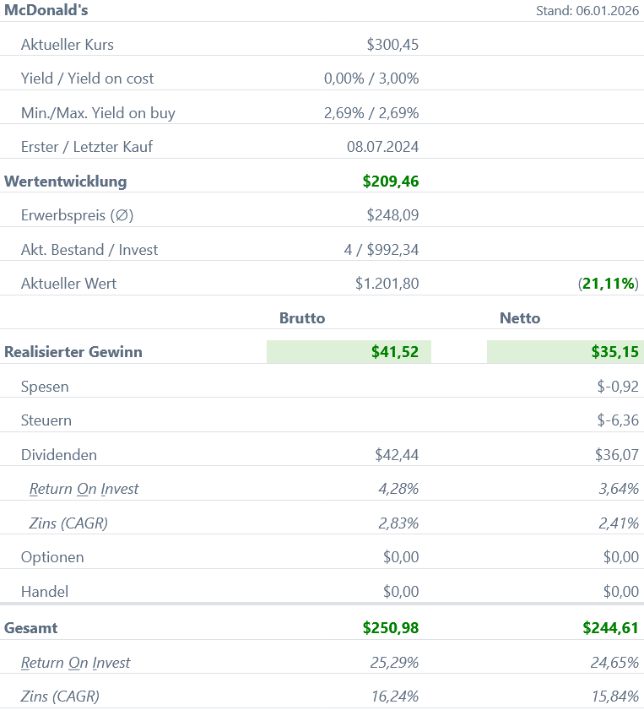Click the Zins (CAGR) link under Gesamt

[60, 696]
